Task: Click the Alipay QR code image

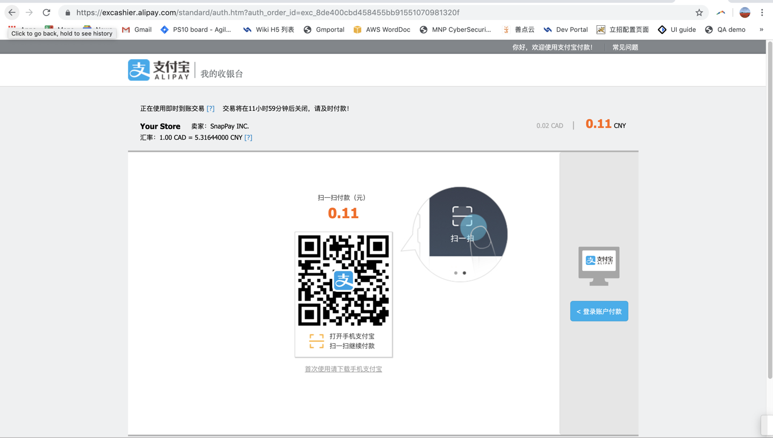Action: pyautogui.click(x=343, y=280)
